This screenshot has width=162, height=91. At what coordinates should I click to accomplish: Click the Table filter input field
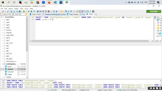19,14
